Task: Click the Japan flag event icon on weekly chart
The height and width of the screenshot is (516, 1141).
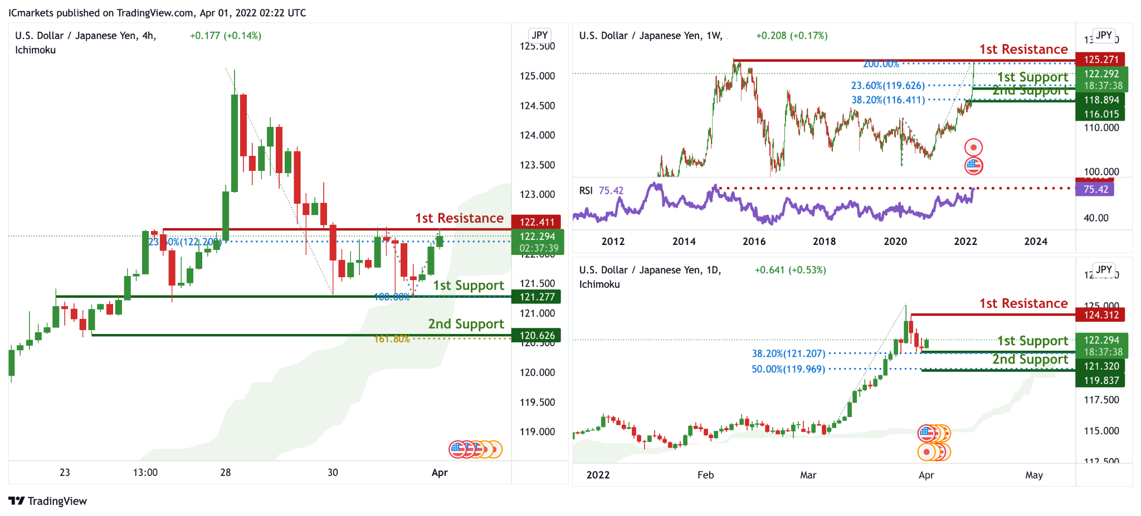Action: 973,148
